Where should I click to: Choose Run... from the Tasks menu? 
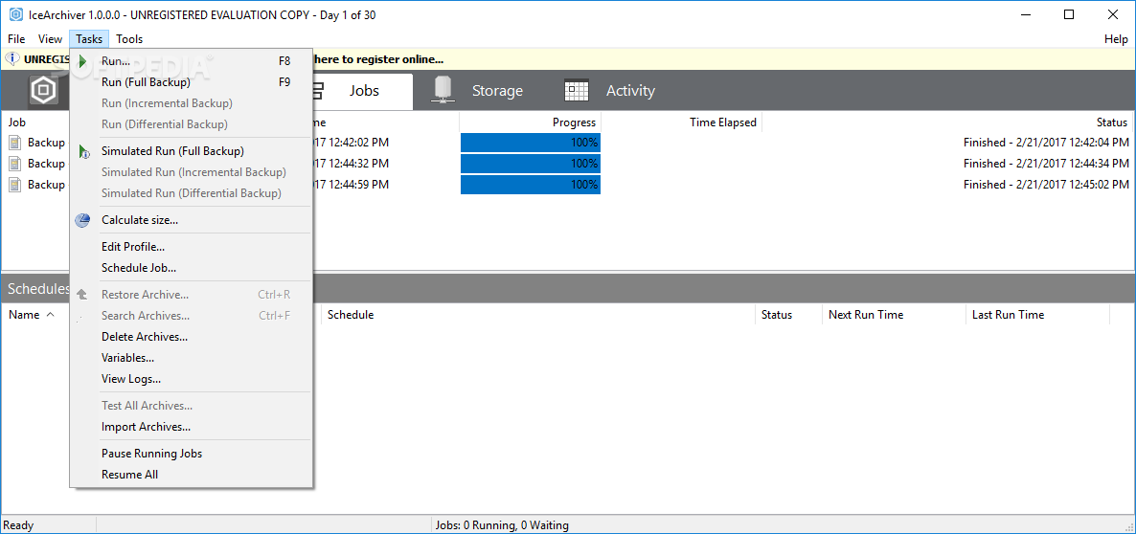[192, 61]
